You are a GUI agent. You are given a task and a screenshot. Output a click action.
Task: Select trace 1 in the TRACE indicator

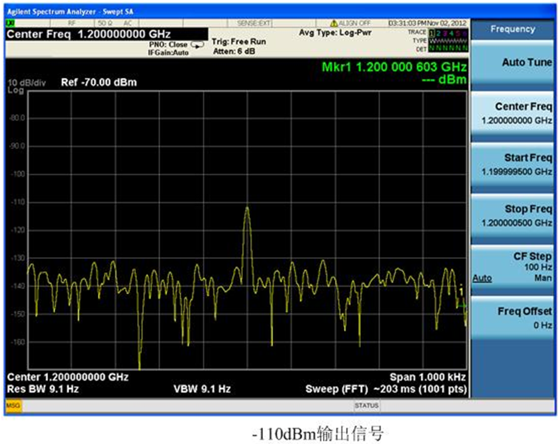[431, 32]
